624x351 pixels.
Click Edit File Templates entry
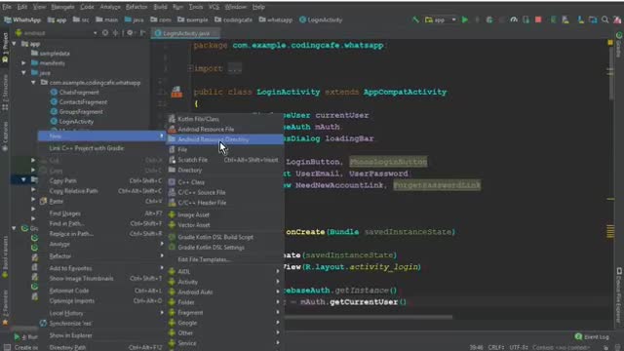225,259
